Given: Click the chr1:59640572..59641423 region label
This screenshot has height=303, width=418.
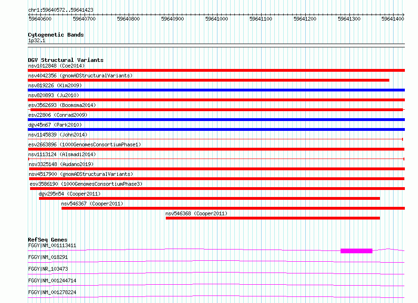Looking at the screenshot, I should (61, 10).
